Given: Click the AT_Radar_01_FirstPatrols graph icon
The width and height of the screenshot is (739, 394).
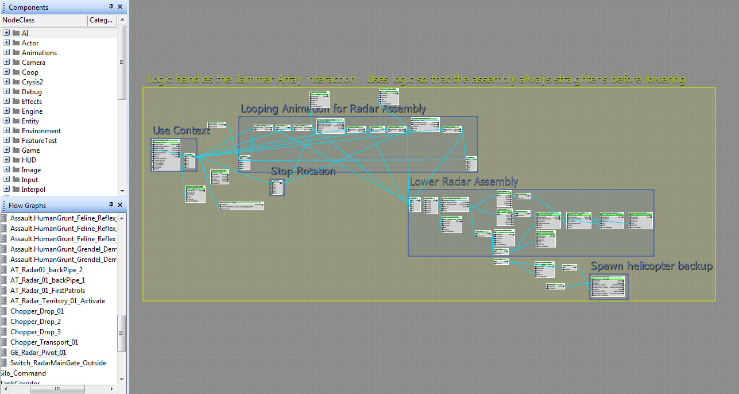Looking at the screenshot, I should pyautogui.click(x=5, y=291).
